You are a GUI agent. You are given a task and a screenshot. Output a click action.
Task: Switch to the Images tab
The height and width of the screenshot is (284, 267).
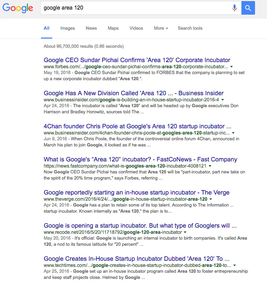pyautogui.click(x=68, y=28)
